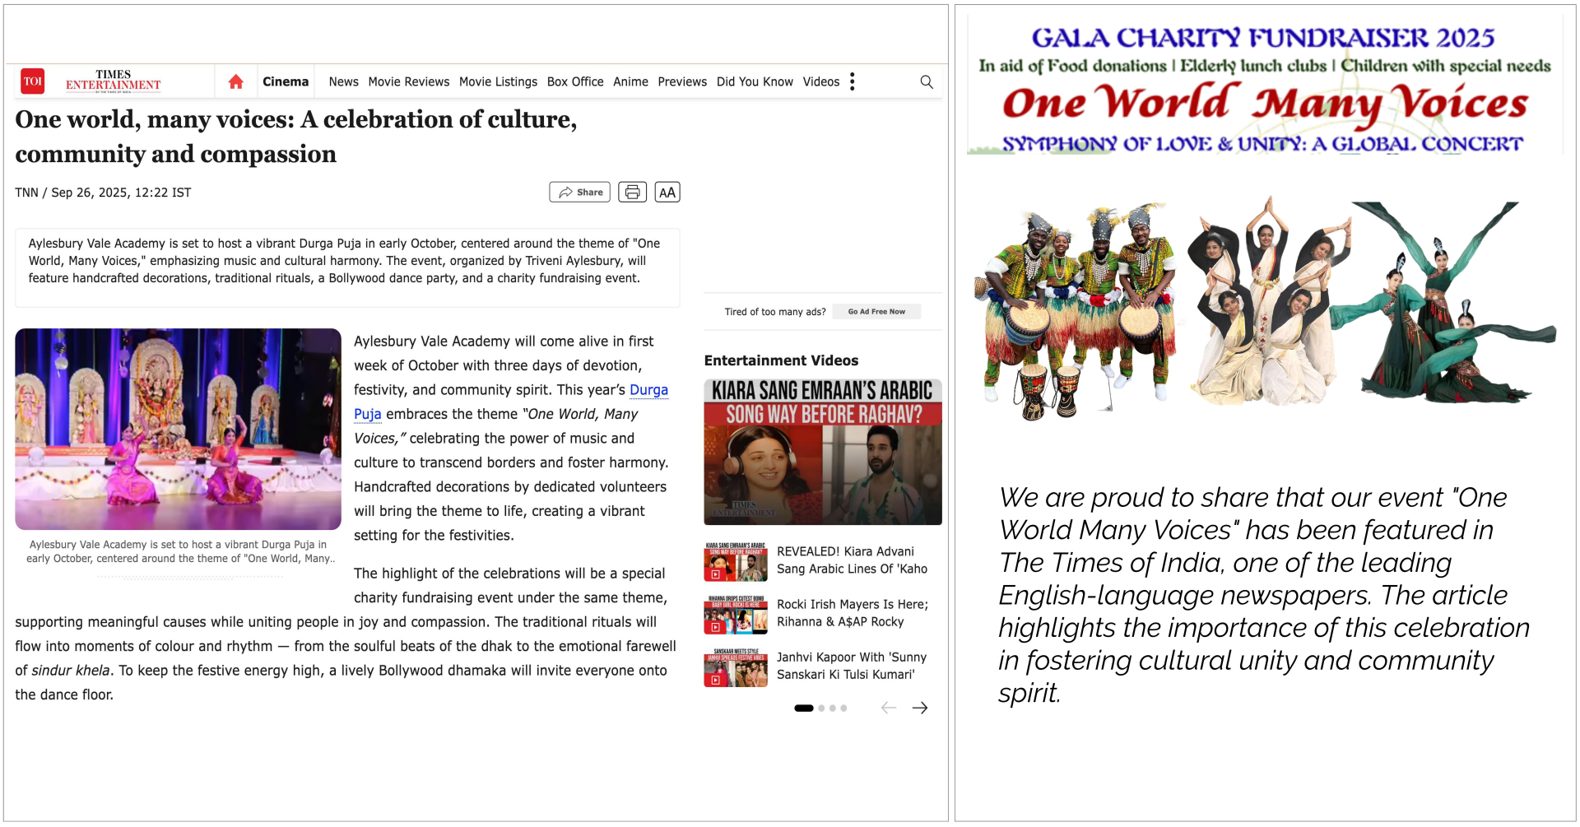Click the Share button
1580x827 pixels.
[x=580, y=192]
